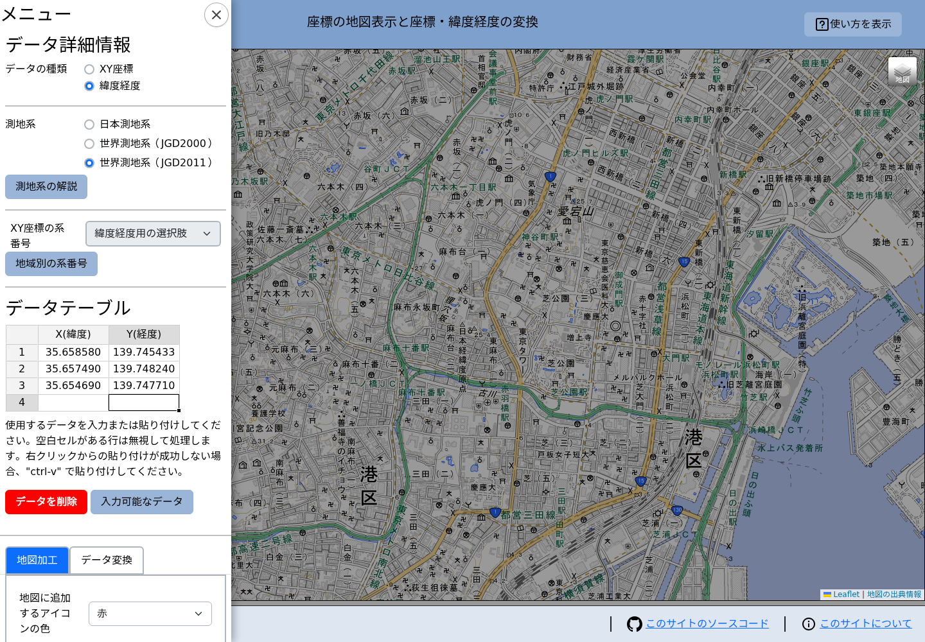925x642 pixels.
Task: Select cell with longitude 139.745433
Action: (x=144, y=352)
